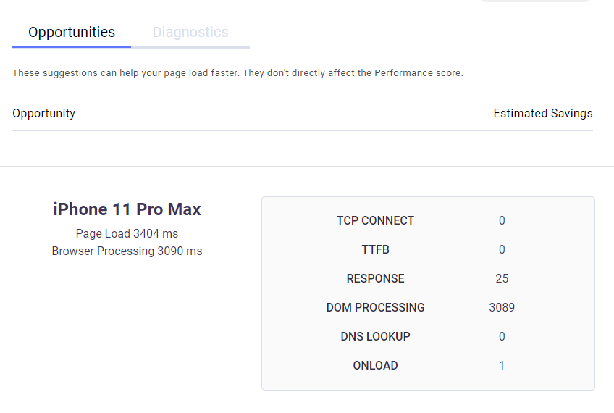Switch to the Opportunities tab

point(72,33)
